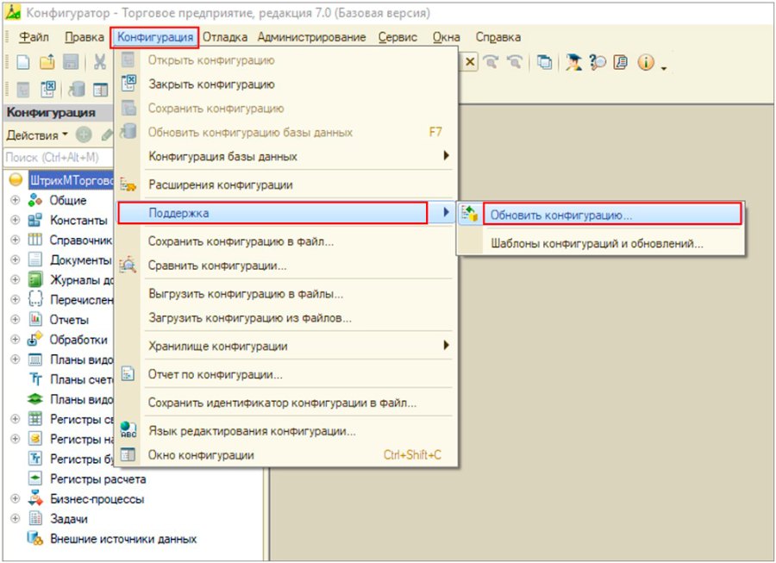Viewport: 776px width, 563px height.
Task: Expand the Обработки tree node
Action: pyautogui.click(x=16, y=339)
